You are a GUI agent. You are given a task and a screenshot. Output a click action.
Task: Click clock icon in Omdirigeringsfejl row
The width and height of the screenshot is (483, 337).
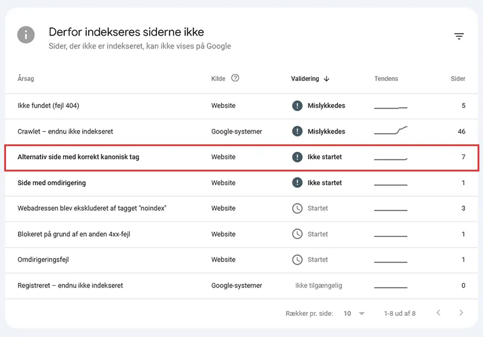(x=297, y=260)
